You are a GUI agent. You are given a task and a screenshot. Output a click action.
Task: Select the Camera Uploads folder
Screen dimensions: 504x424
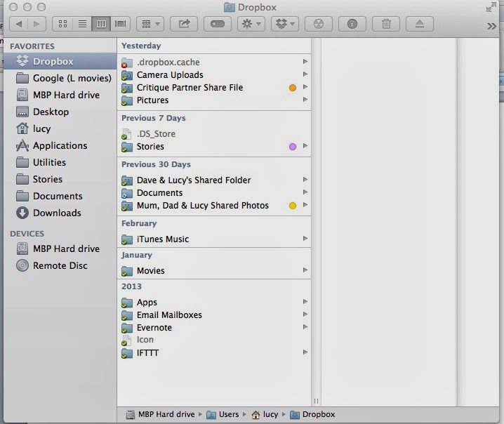(214, 75)
